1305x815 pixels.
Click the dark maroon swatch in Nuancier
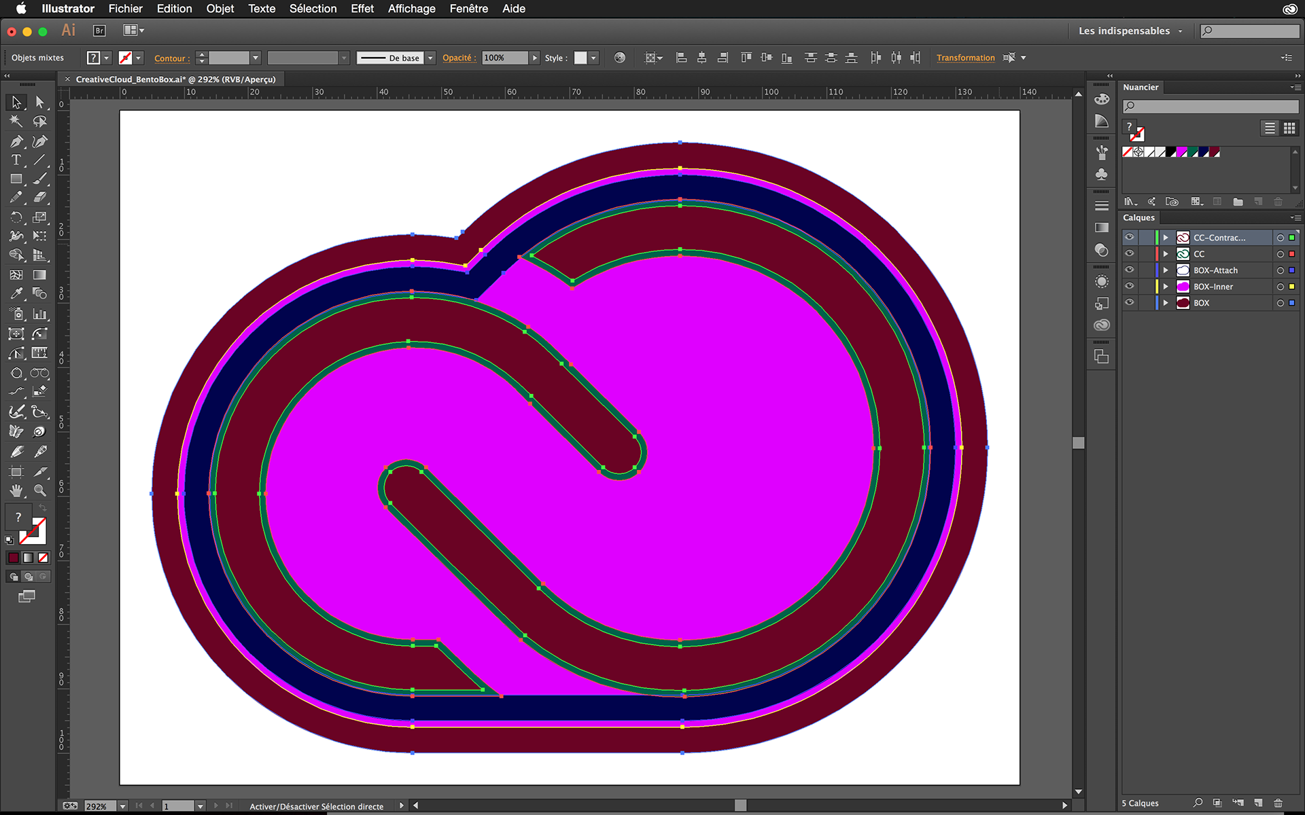coord(1214,152)
